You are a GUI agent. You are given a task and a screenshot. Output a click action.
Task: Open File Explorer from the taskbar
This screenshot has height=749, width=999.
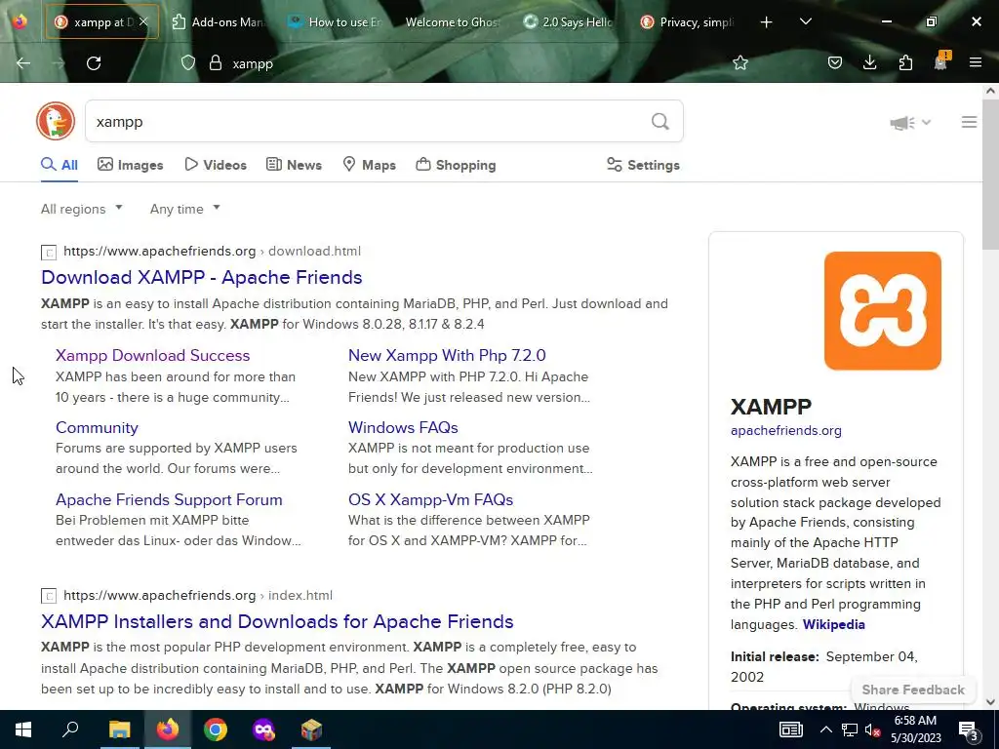pos(119,729)
